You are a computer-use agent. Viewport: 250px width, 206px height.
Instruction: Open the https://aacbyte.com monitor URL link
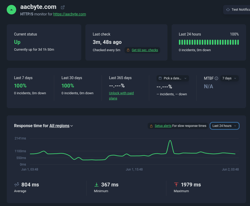(70, 14)
